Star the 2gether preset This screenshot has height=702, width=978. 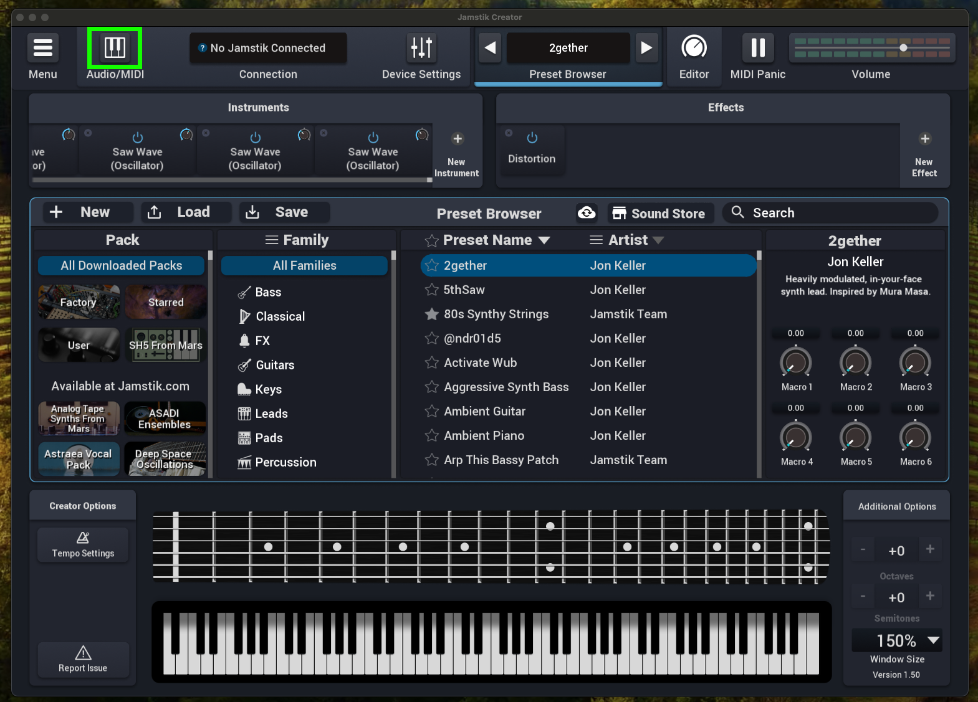[x=431, y=265]
